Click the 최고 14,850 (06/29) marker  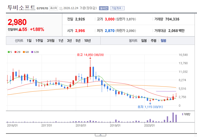click(90, 55)
